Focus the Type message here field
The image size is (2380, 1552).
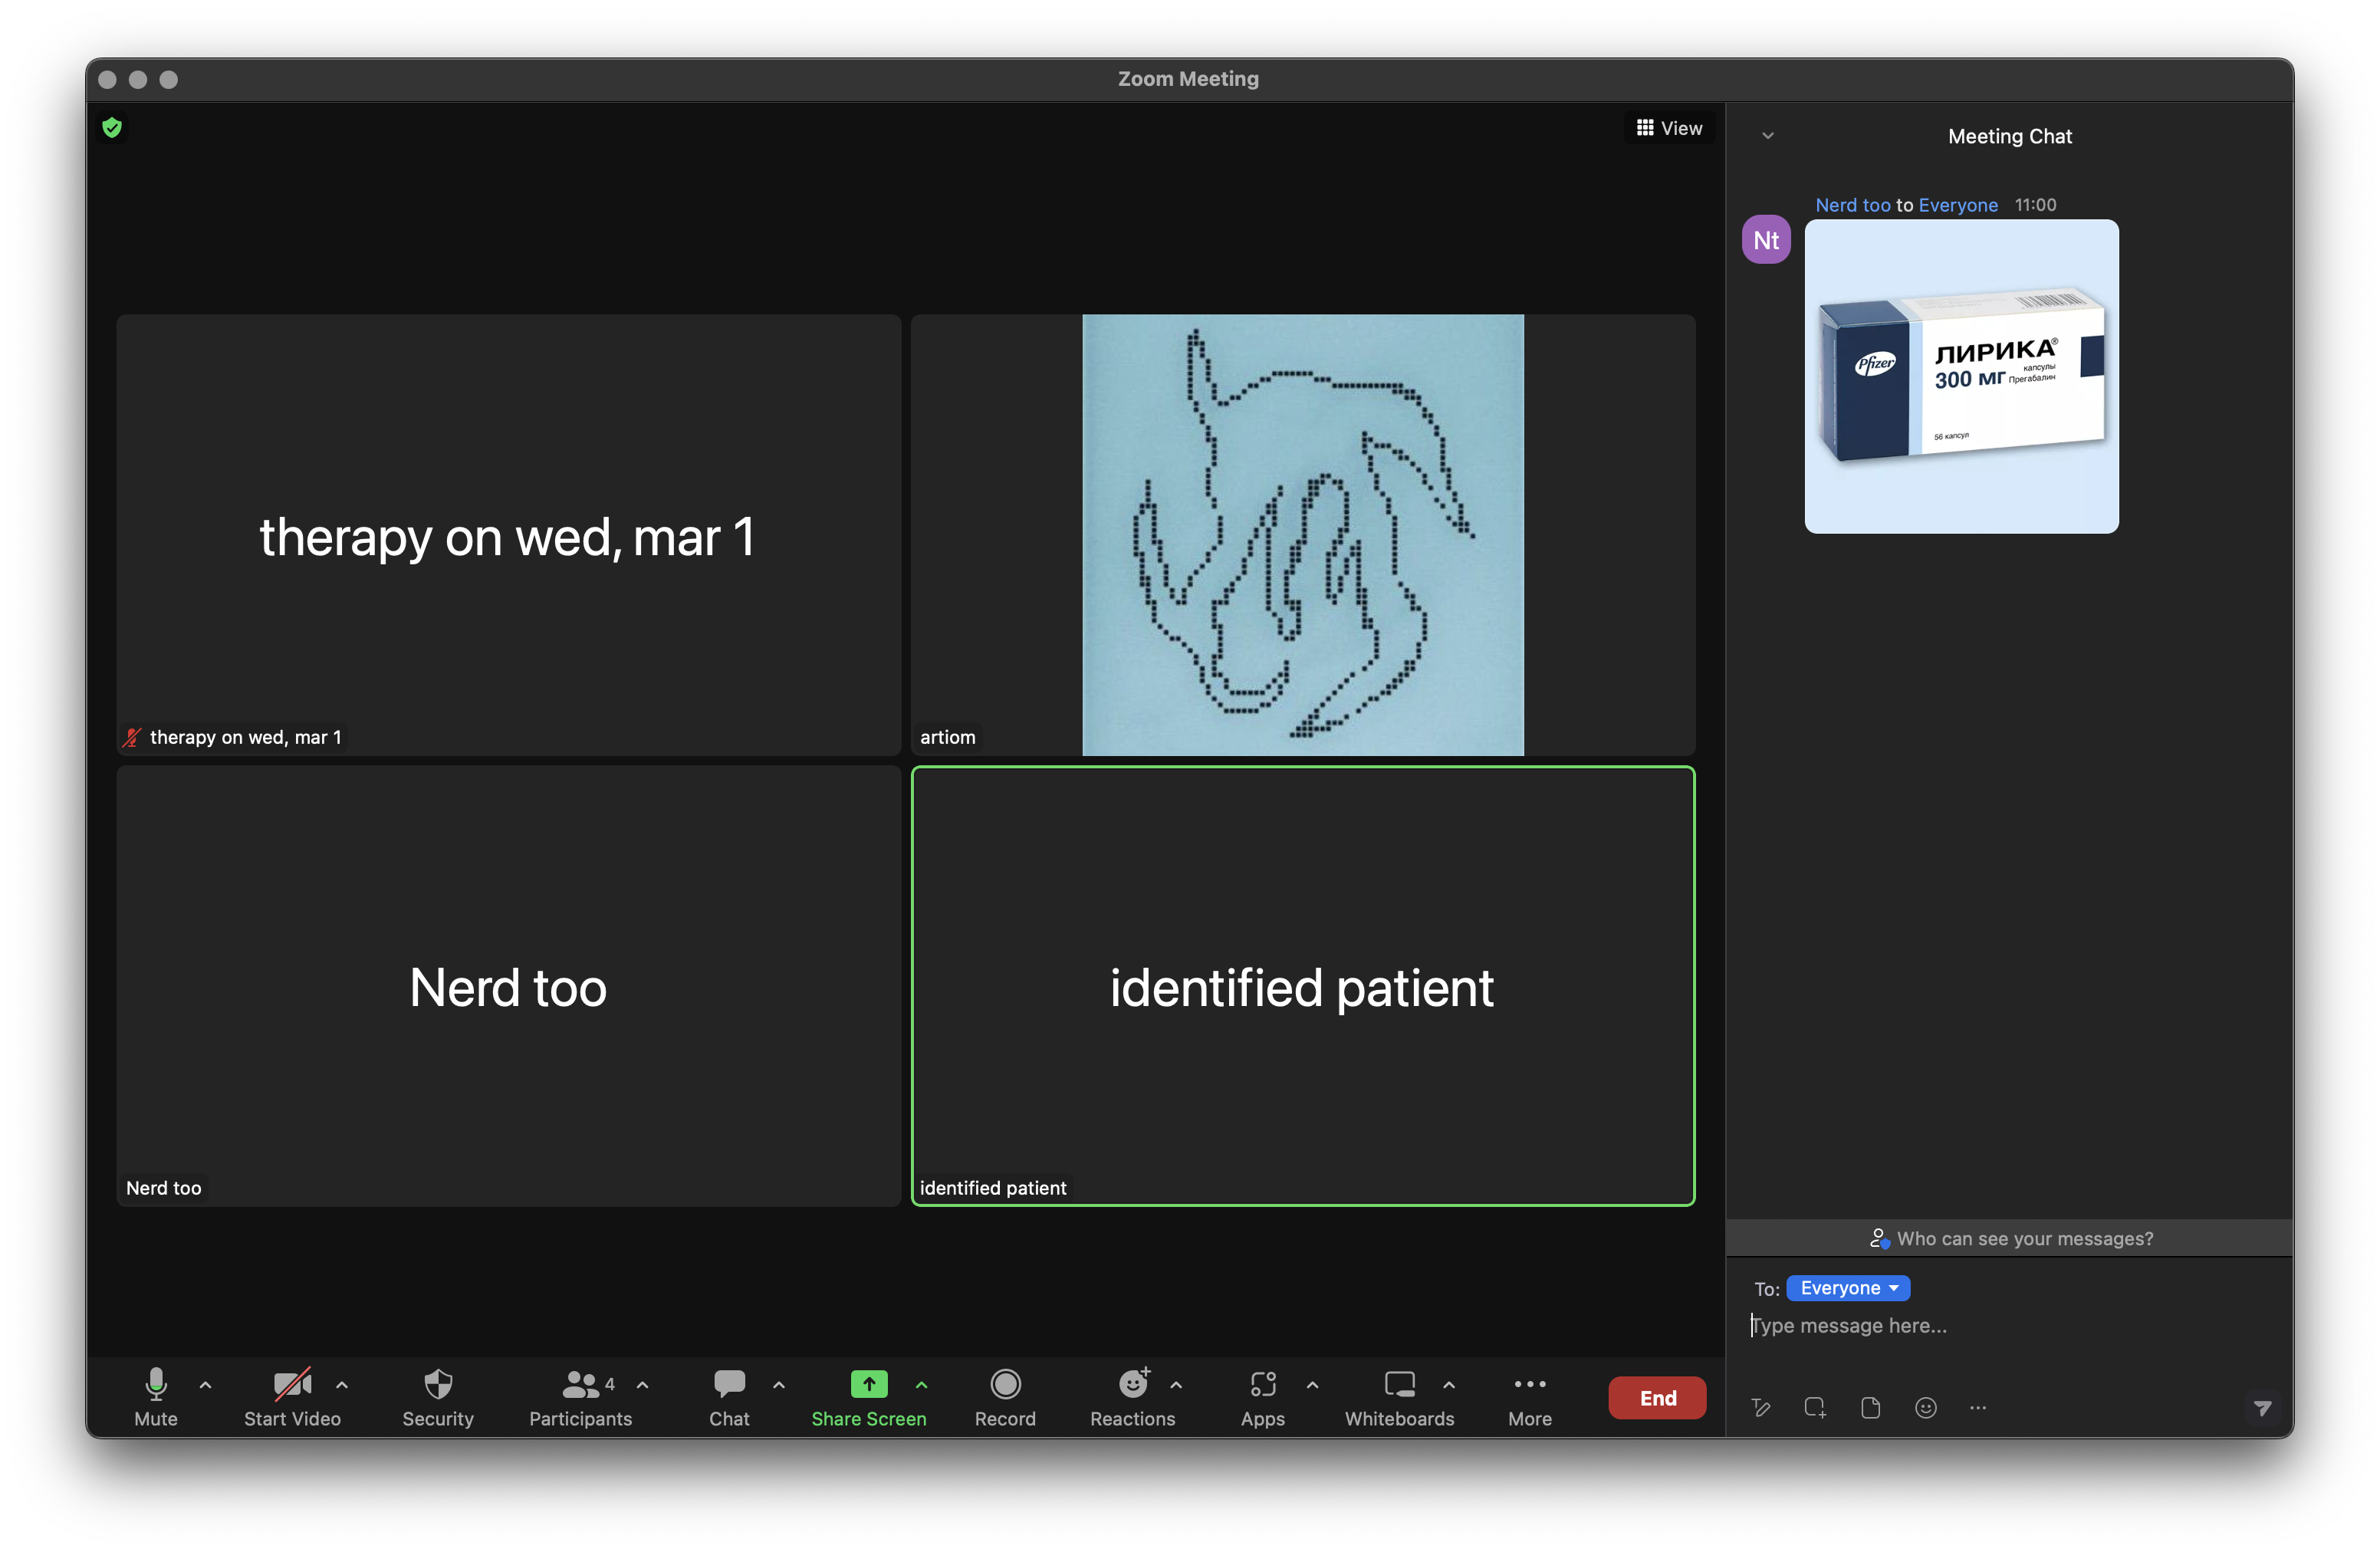pos(2009,1326)
